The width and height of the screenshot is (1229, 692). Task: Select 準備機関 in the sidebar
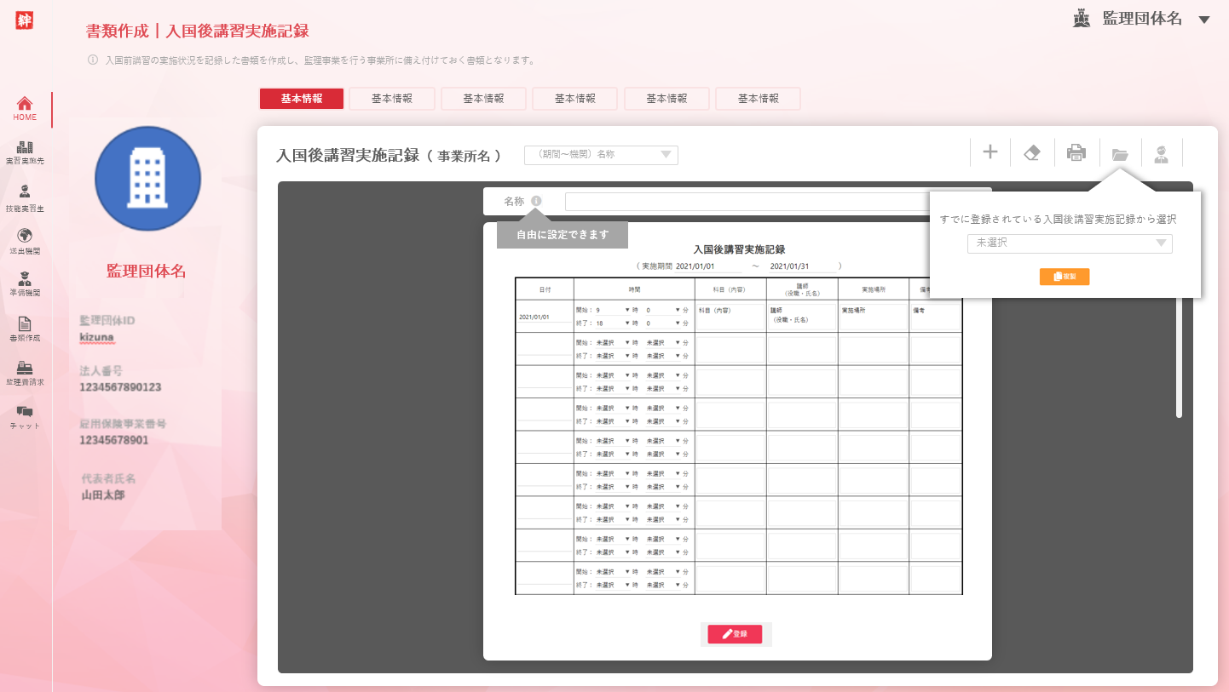[25, 283]
